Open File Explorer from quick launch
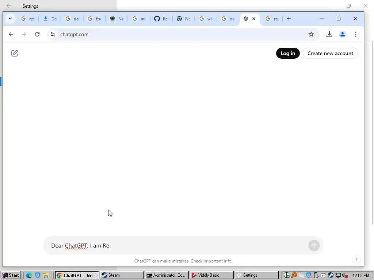 pyautogui.click(x=46, y=276)
